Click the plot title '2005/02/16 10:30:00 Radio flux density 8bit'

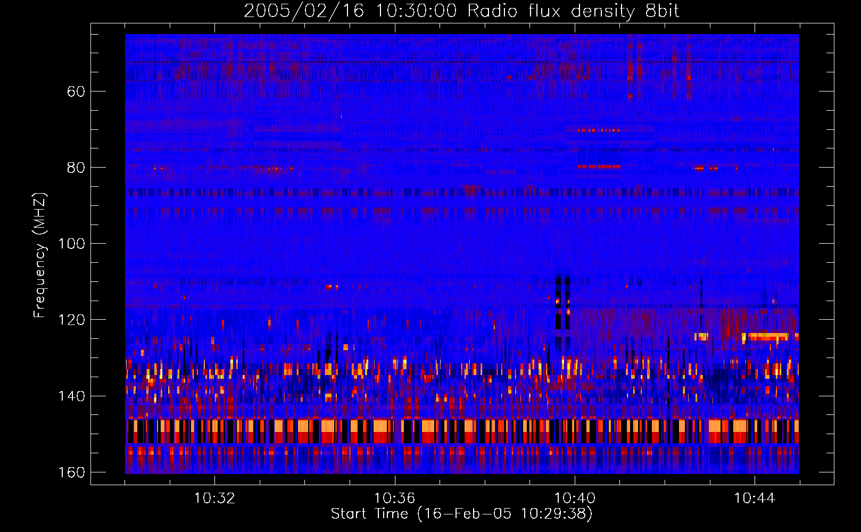pyautogui.click(x=461, y=11)
